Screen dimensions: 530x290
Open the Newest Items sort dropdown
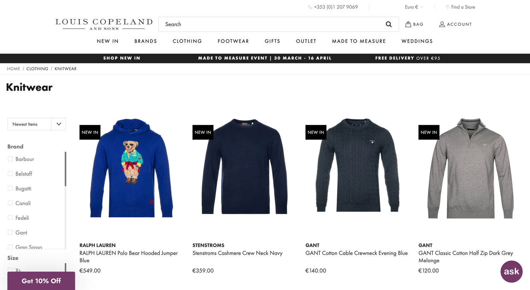[37, 124]
